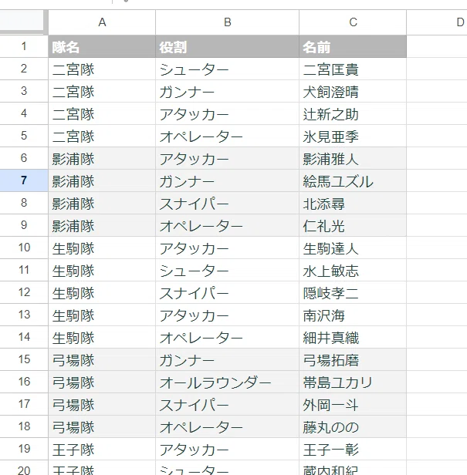Select cell 細井真織
The height and width of the screenshot is (475, 467).
tap(353, 337)
